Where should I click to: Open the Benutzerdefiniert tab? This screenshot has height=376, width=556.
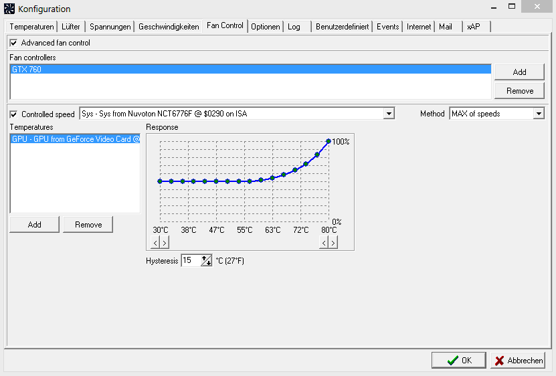342,27
